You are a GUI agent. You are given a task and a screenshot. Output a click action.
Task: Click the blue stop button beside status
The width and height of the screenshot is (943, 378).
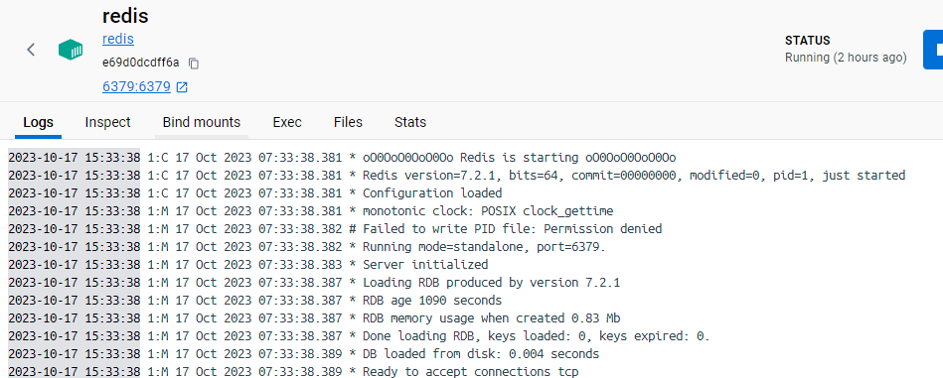tap(933, 50)
